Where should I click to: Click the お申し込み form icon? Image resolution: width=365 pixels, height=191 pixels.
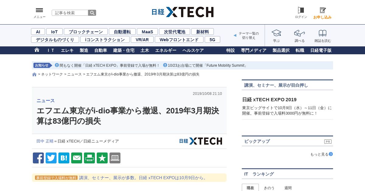[x=323, y=10]
